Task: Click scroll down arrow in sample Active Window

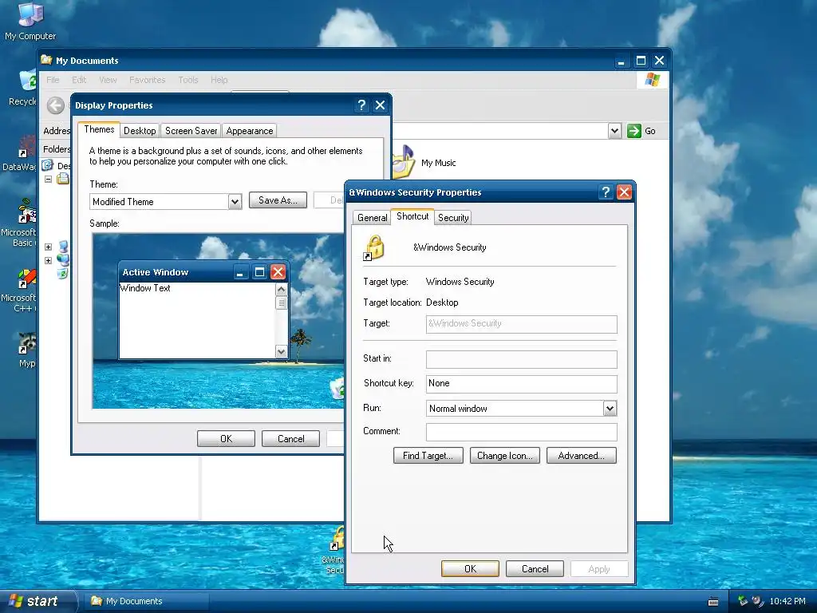Action: pyautogui.click(x=282, y=351)
